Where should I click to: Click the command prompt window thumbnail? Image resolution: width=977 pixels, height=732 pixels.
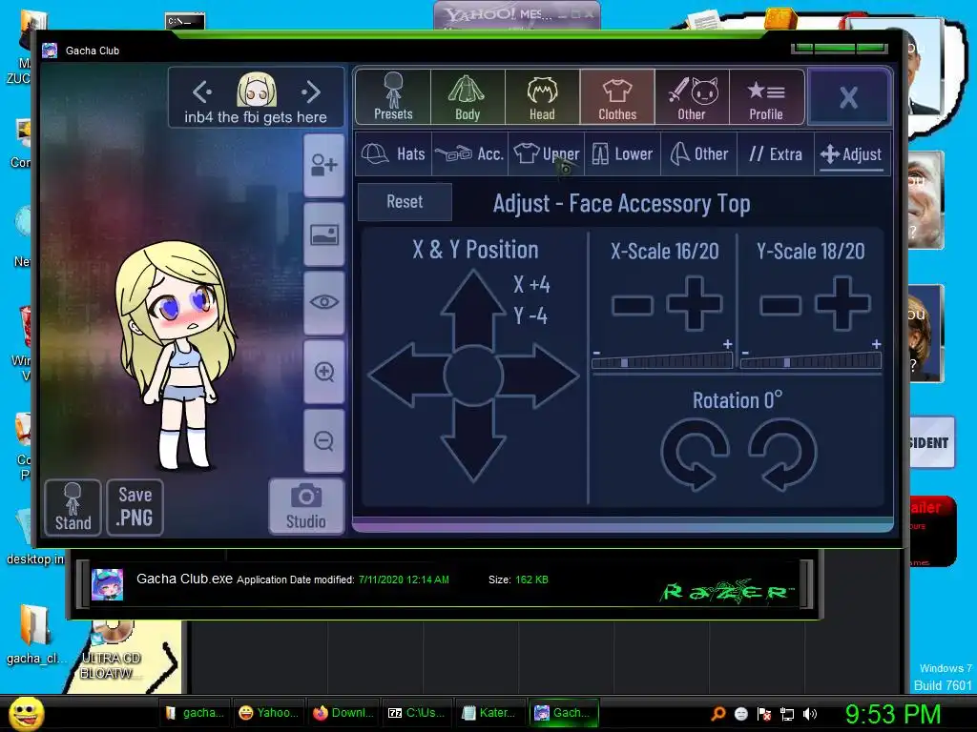[185, 22]
